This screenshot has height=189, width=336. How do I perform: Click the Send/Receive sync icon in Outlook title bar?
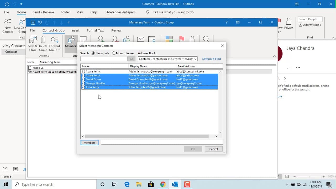click(7, 4)
